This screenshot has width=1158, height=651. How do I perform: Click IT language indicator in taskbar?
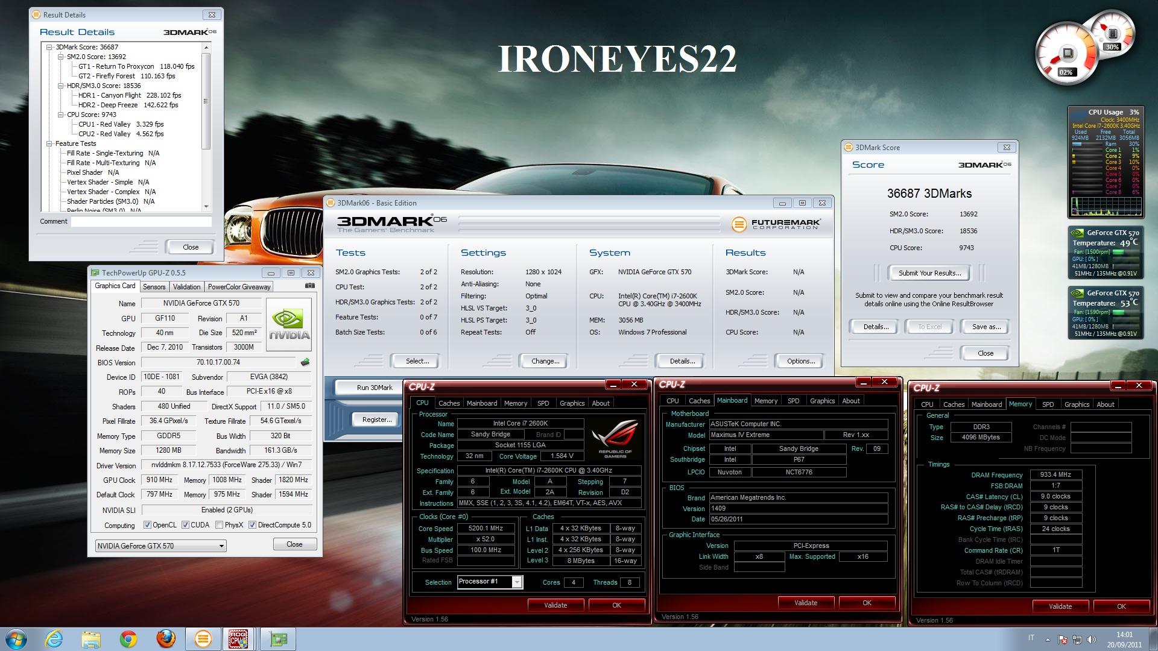tap(1031, 638)
